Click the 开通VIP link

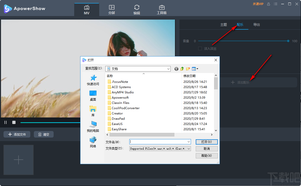pos(258,4)
